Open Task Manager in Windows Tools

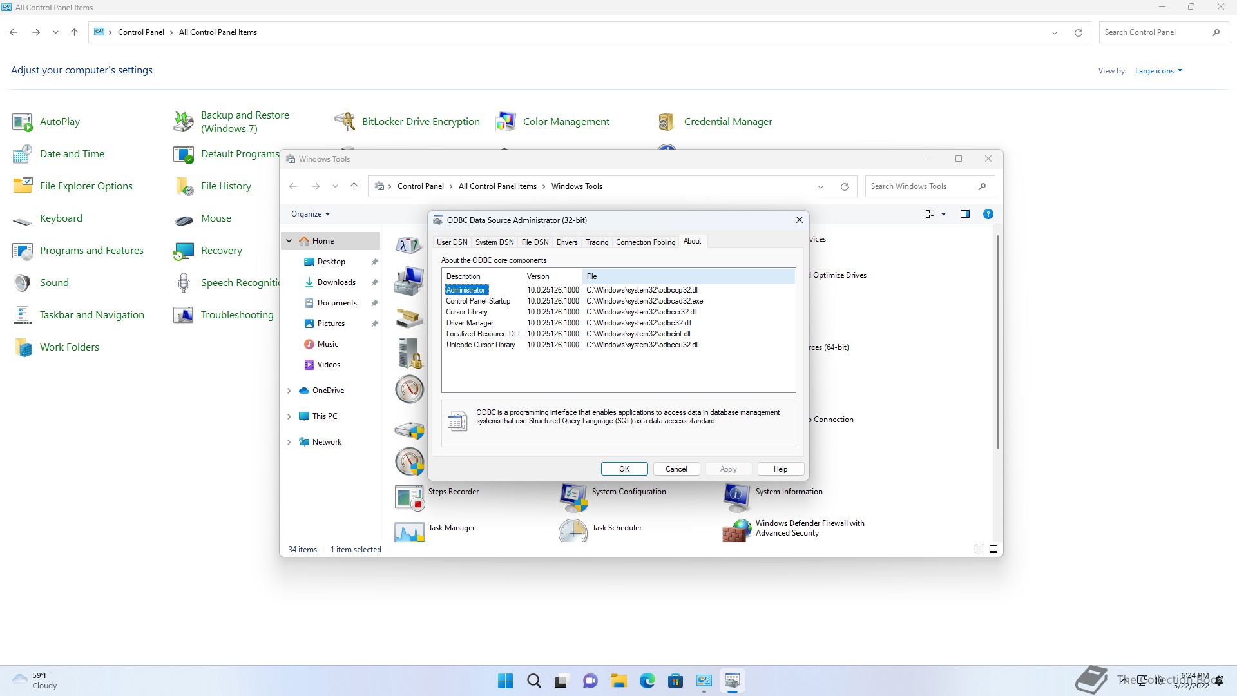tap(435, 530)
